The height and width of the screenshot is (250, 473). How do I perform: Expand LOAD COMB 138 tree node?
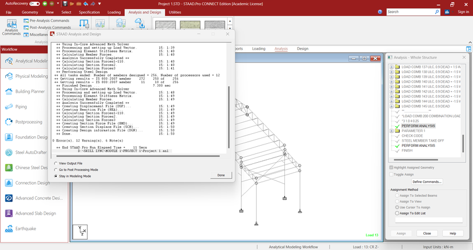(391, 72)
